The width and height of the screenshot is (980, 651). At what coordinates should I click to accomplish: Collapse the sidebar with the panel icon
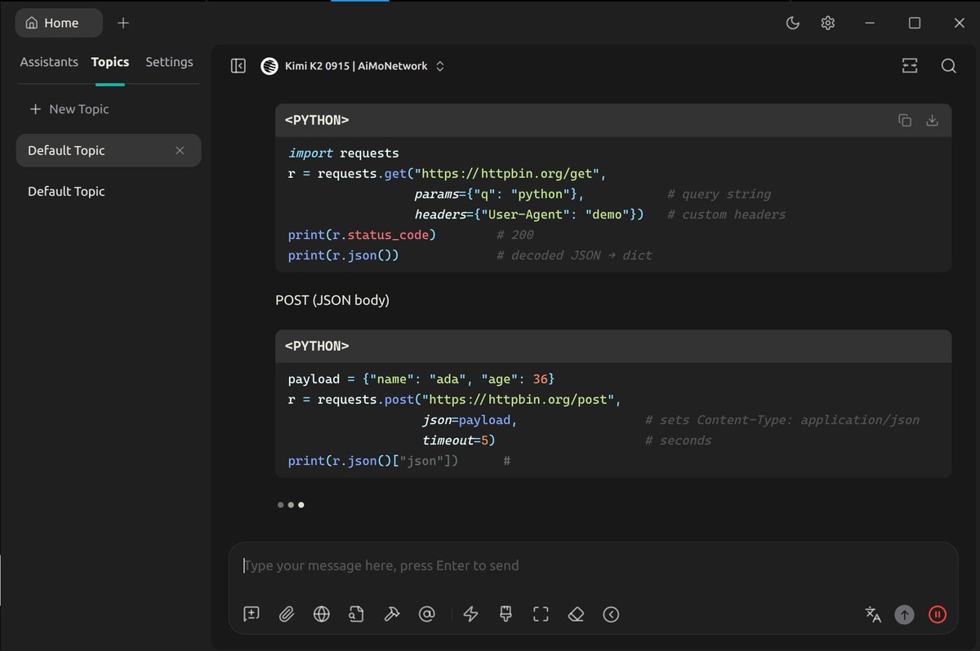coord(238,66)
